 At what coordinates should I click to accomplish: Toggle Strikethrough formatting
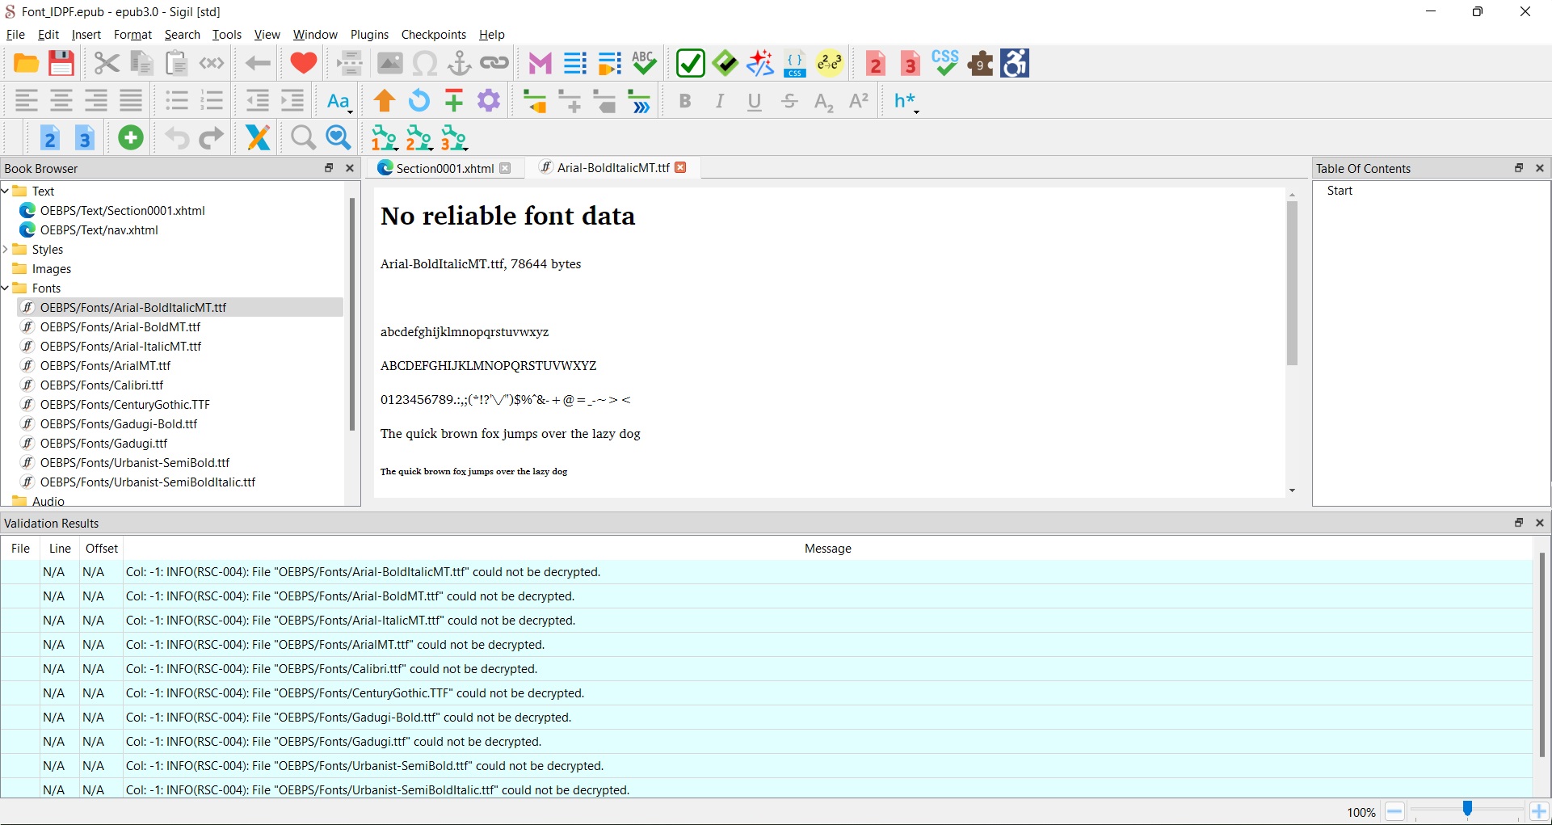[x=789, y=101]
